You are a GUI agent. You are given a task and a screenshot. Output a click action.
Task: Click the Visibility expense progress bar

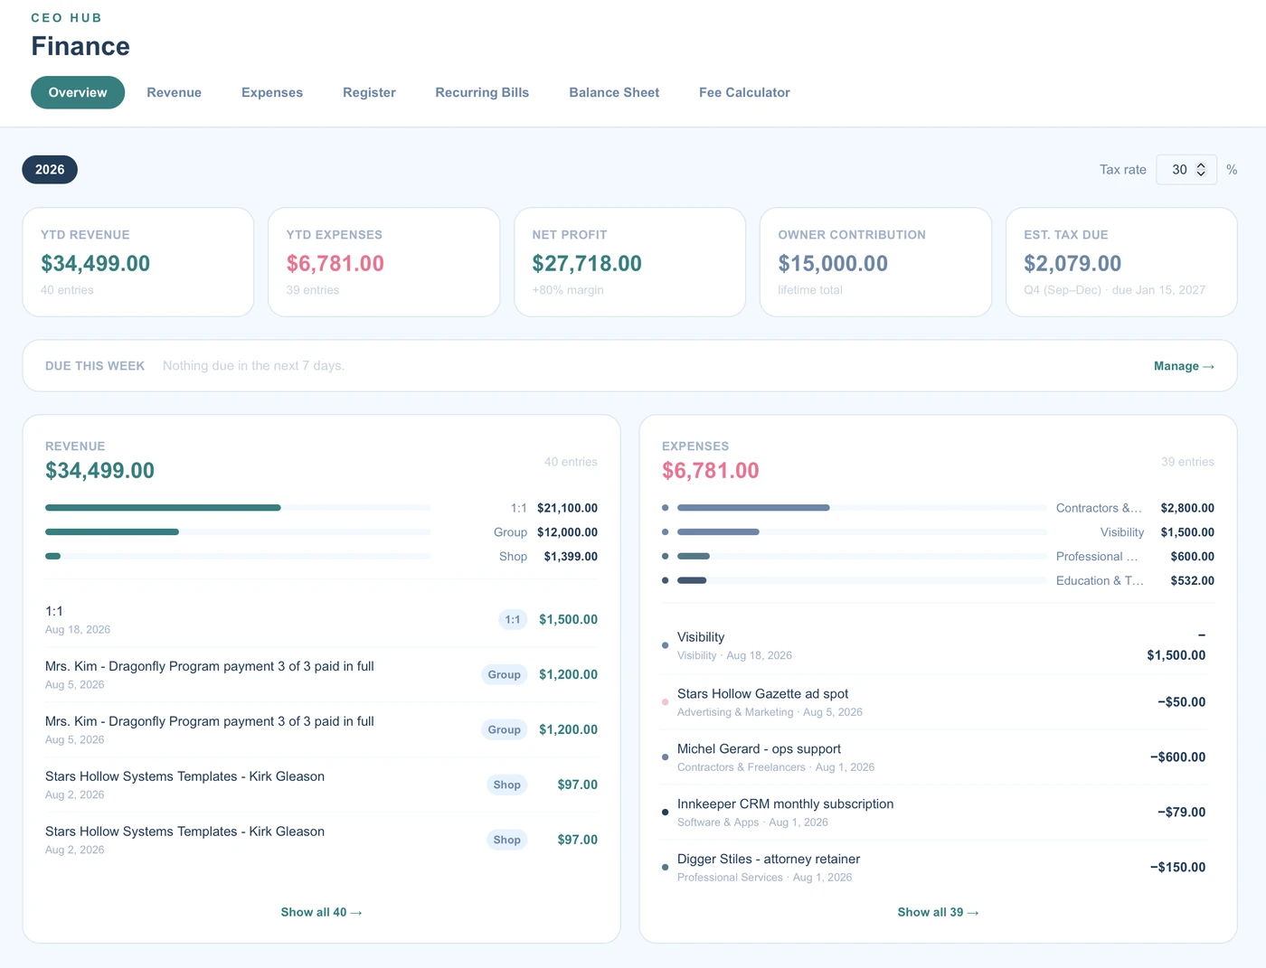(862, 532)
